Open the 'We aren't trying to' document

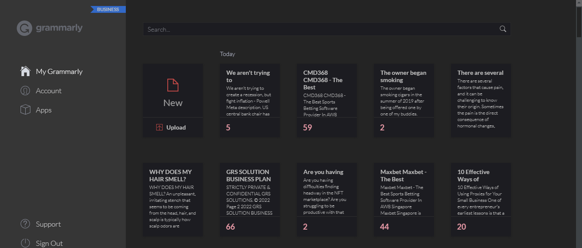[250, 100]
